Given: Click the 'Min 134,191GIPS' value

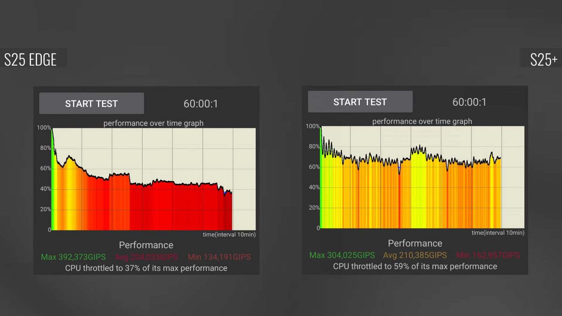Looking at the screenshot, I should pos(220,257).
